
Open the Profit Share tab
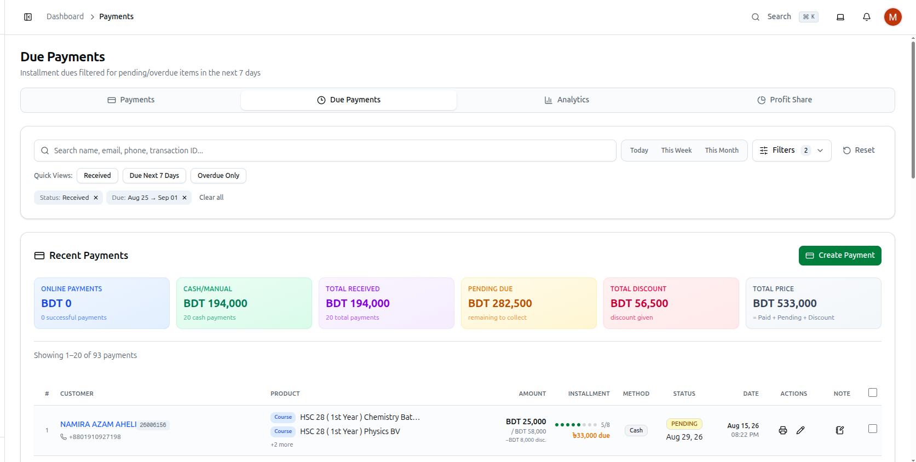(784, 100)
